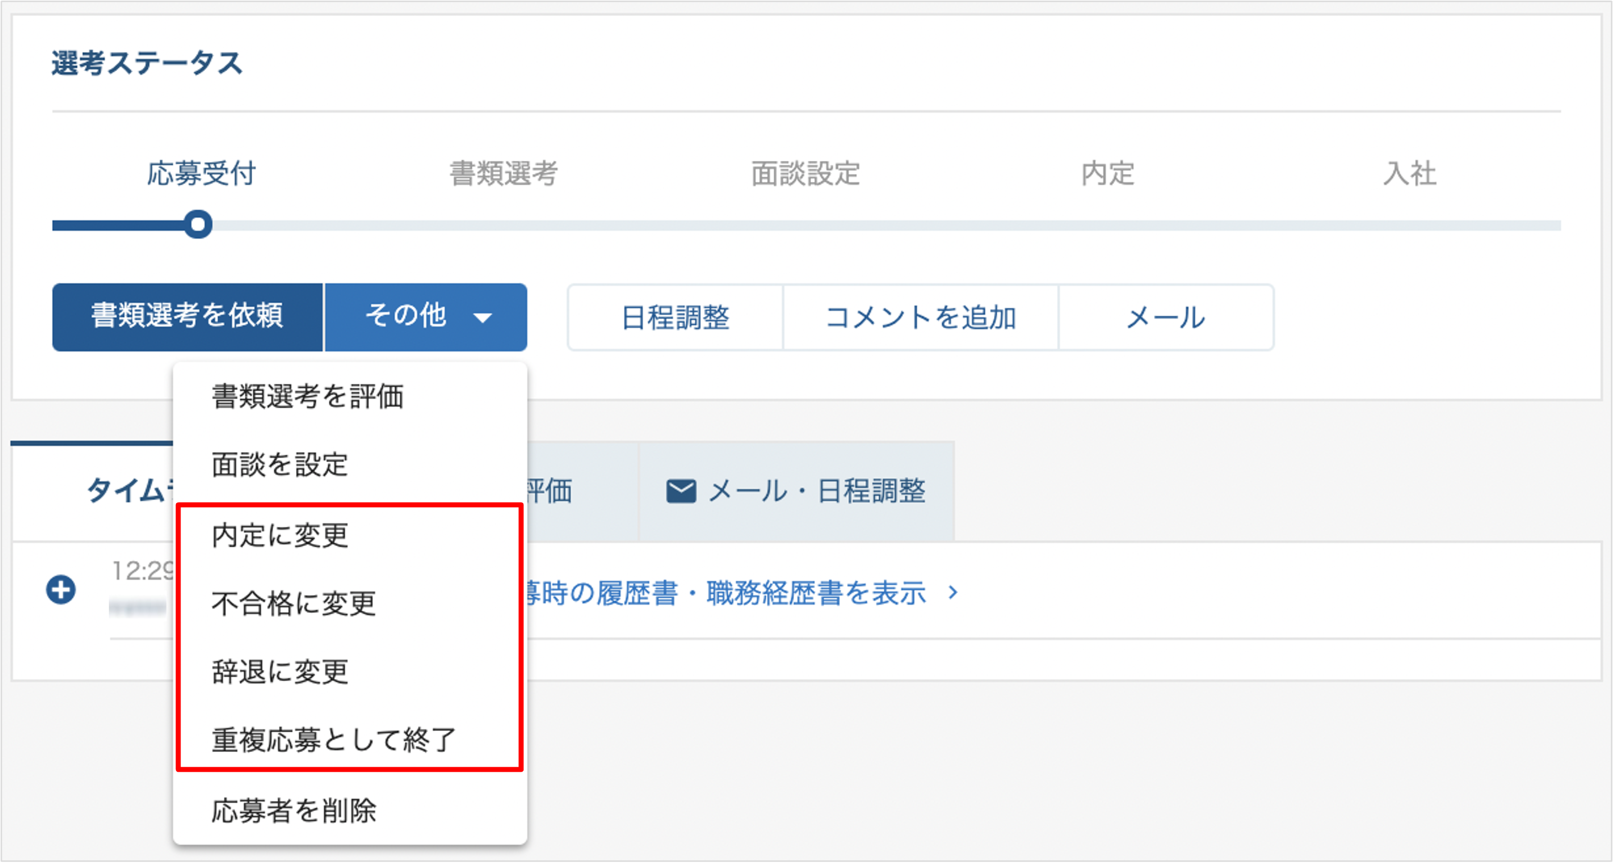Click the status slider handle at 応募受付
Viewport: 1613px width, 864px height.
(198, 224)
